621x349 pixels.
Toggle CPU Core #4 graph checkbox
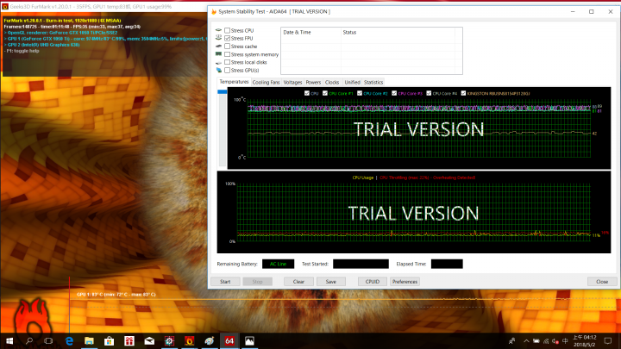coord(429,93)
